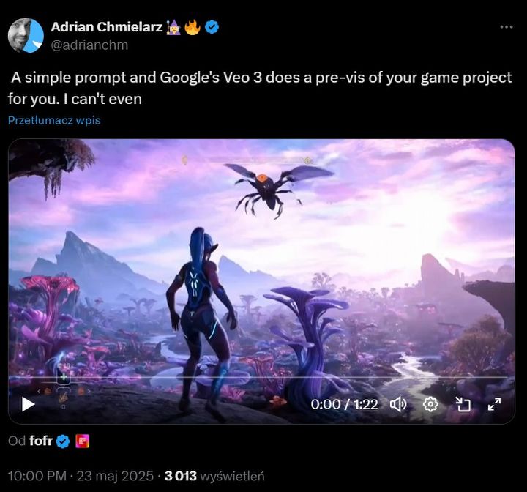Click verified badge beside fofr
The width and height of the screenshot is (527, 492).
pyautogui.click(x=62, y=441)
